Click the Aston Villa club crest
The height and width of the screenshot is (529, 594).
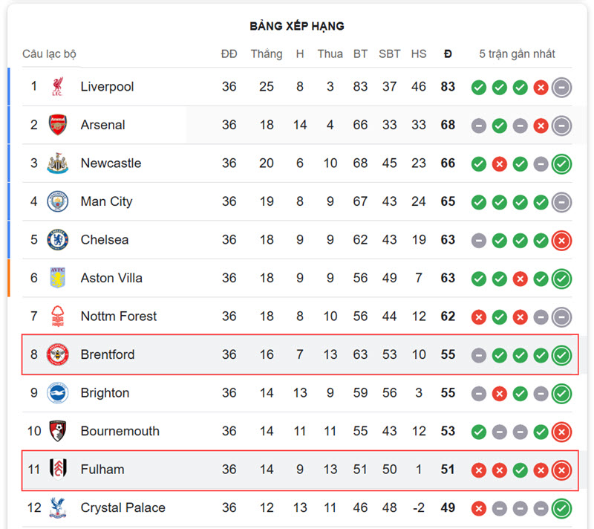58,278
